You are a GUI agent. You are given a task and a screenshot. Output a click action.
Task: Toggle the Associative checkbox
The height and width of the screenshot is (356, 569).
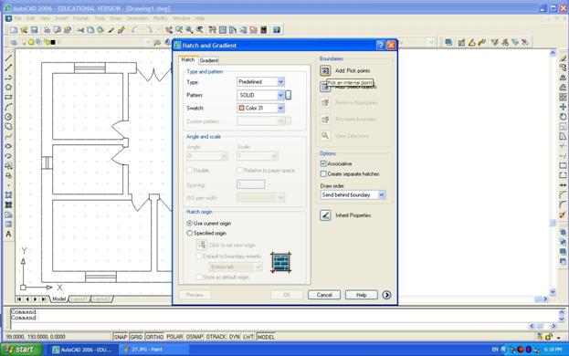[x=323, y=164]
